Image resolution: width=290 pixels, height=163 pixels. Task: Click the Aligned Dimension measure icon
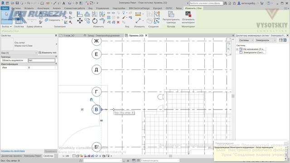(138, 14)
